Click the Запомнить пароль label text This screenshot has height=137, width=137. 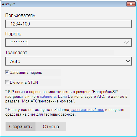[x=26, y=73]
